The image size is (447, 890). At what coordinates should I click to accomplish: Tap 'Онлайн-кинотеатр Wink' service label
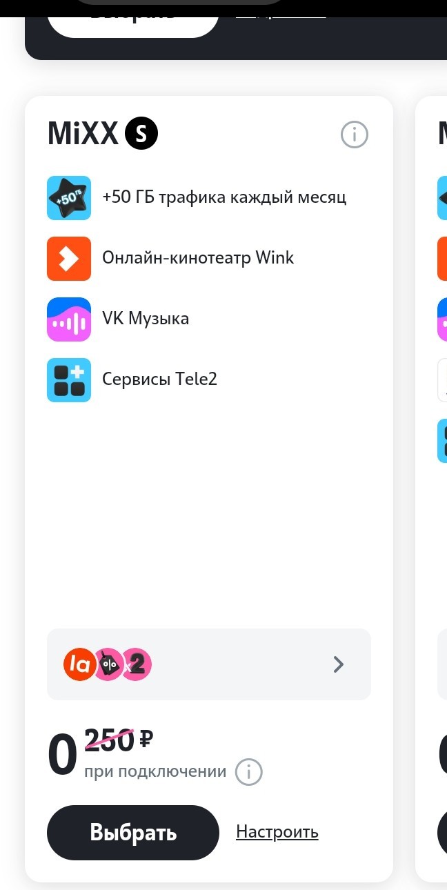198,258
